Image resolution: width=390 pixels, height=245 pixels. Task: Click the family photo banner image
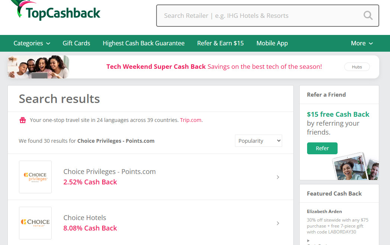pyautogui.click(x=38, y=67)
